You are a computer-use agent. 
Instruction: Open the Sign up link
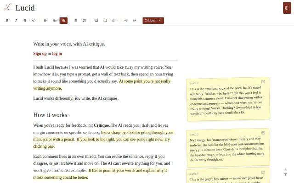coord(40,54)
